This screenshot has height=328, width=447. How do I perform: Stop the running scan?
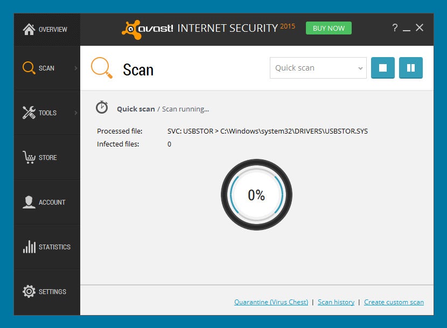[x=382, y=68]
